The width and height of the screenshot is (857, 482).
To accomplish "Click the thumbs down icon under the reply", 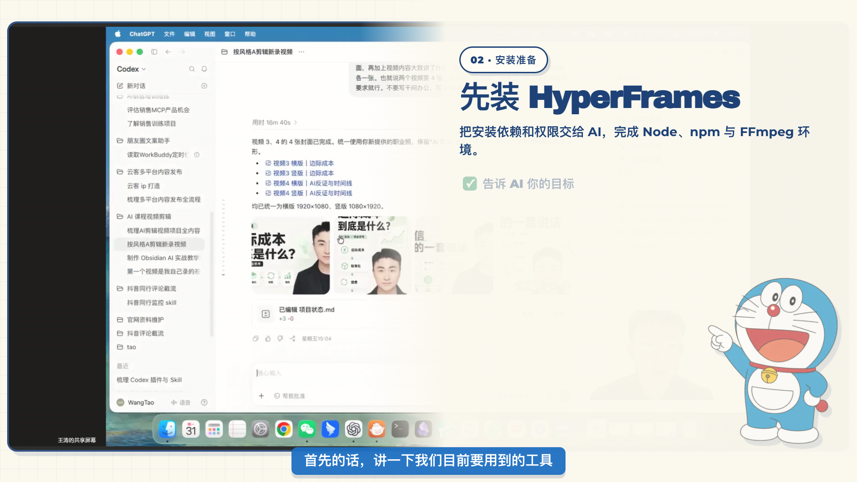I will (280, 338).
